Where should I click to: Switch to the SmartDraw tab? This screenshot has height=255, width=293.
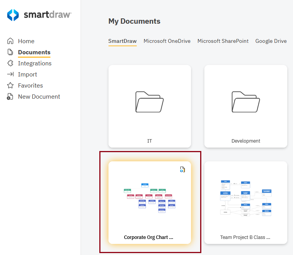tap(122, 41)
